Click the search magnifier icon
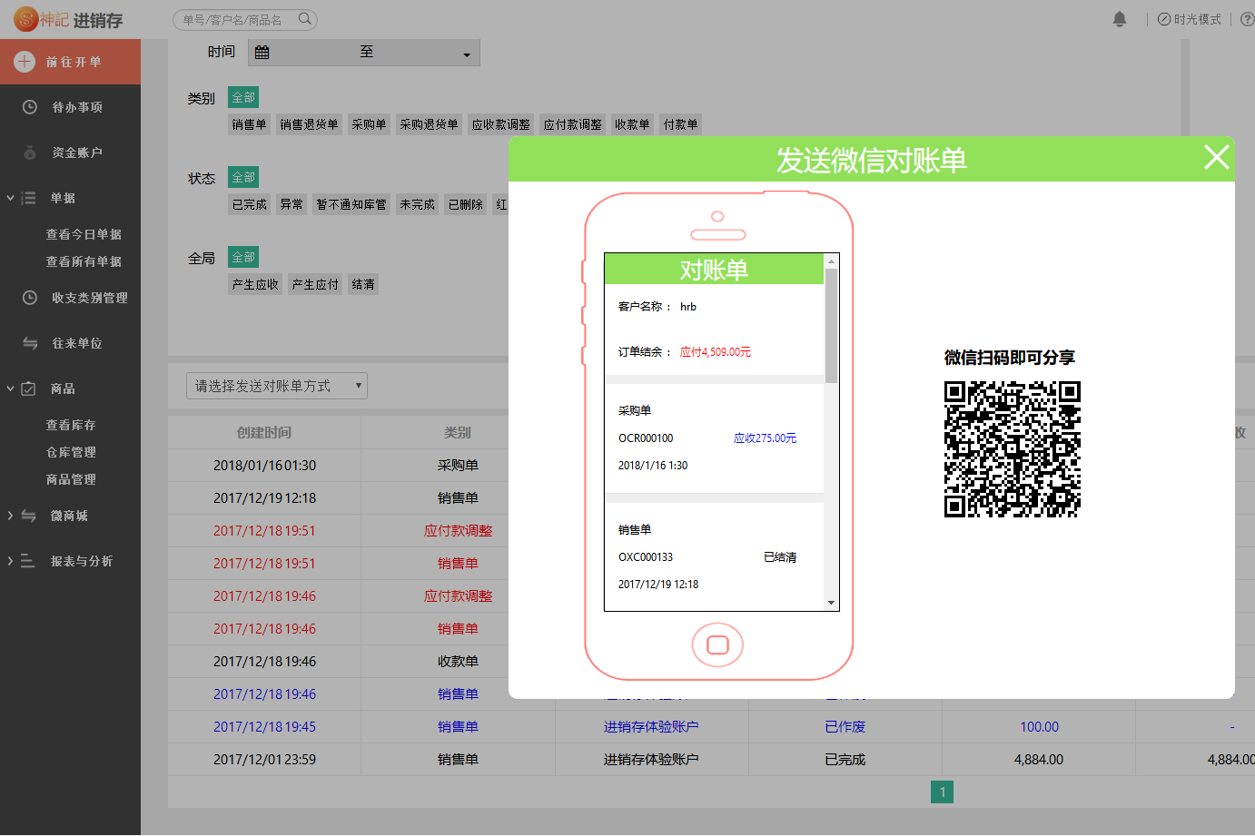The height and width of the screenshot is (836, 1255). pos(305,19)
